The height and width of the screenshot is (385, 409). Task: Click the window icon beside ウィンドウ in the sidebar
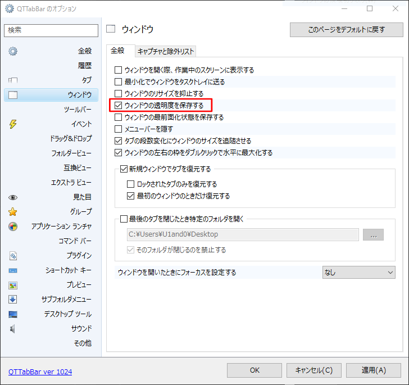pos(13,95)
